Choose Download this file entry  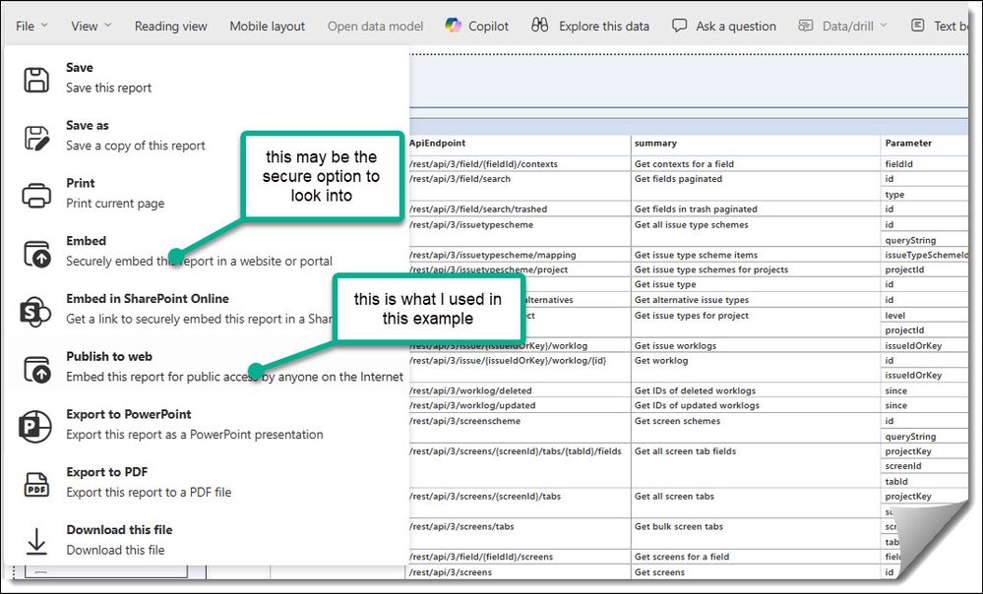pos(207,540)
